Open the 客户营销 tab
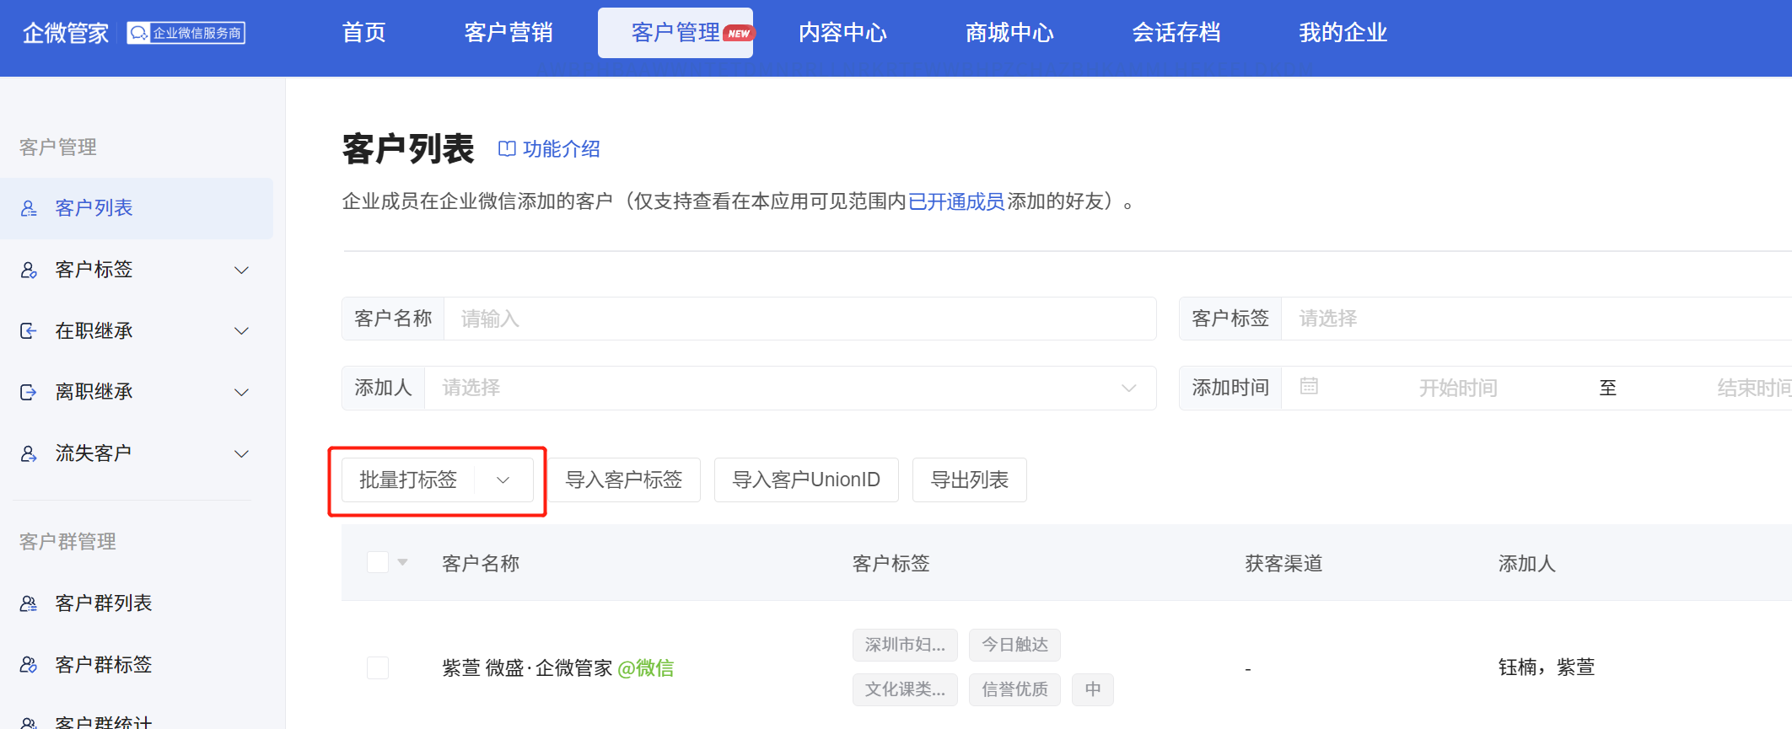 [x=509, y=33]
